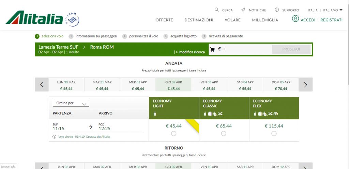The image size is (349, 169).
Task: Expand the Italia | Italiano language selector
Action: (325, 10)
